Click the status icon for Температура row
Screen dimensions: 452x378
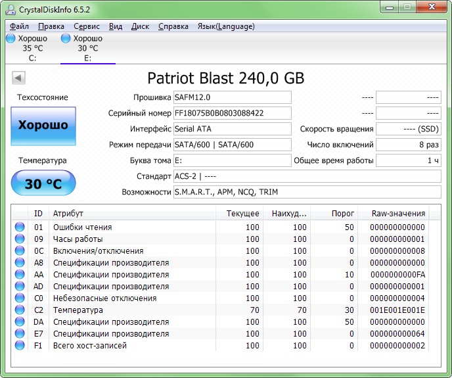[20, 310]
